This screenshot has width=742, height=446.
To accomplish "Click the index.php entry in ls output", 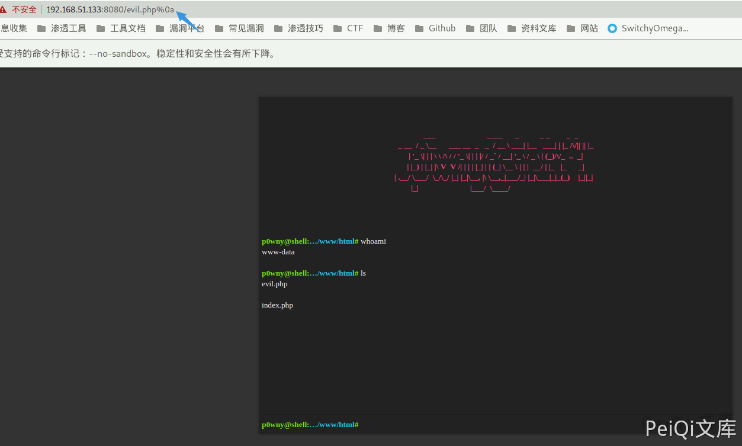I will click(277, 305).
